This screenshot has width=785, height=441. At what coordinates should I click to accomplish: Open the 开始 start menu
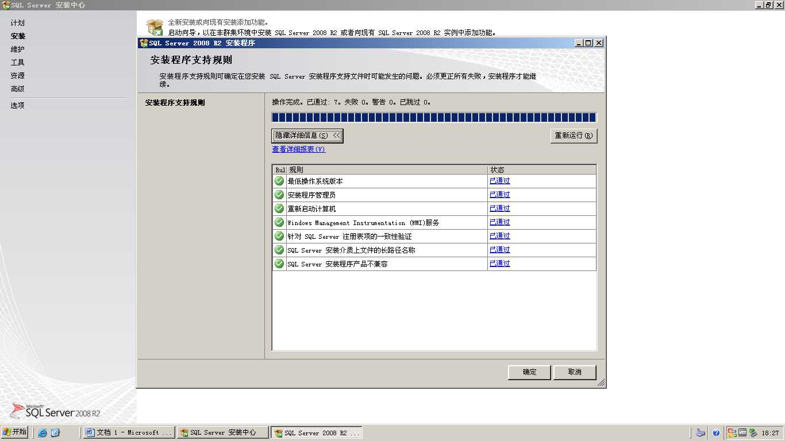click(15, 432)
